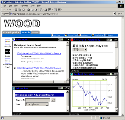125x120 pixels.
Task: Open first '10th International World Wide Web Conference' result
Action: tap(39, 53)
